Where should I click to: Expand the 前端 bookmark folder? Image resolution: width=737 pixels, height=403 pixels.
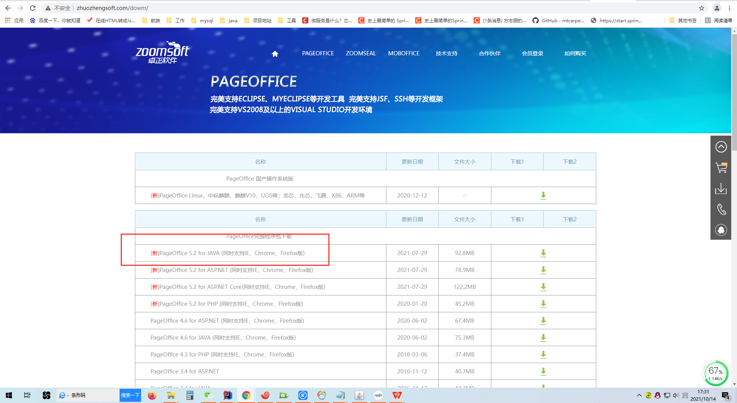click(151, 20)
